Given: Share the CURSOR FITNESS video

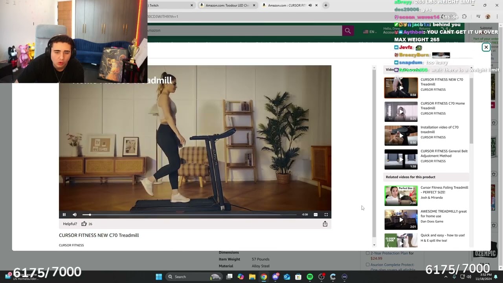Looking at the screenshot, I should 325,224.
